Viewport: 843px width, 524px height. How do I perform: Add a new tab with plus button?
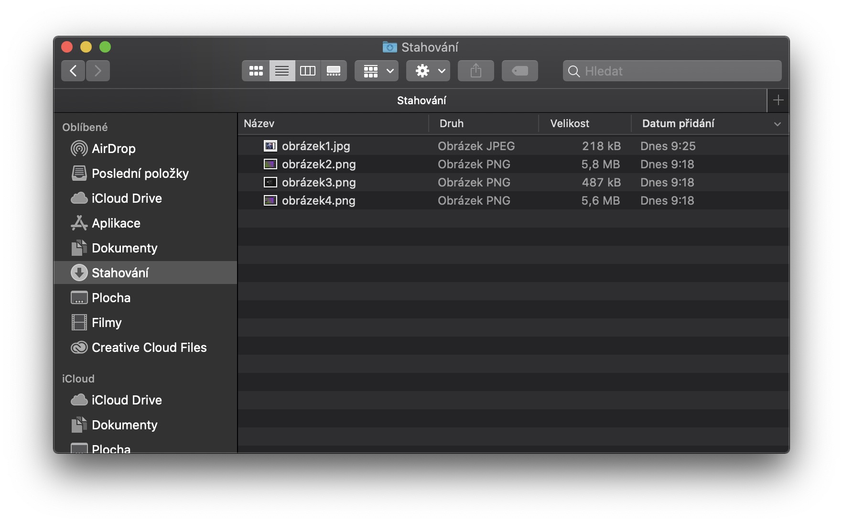[x=778, y=100]
